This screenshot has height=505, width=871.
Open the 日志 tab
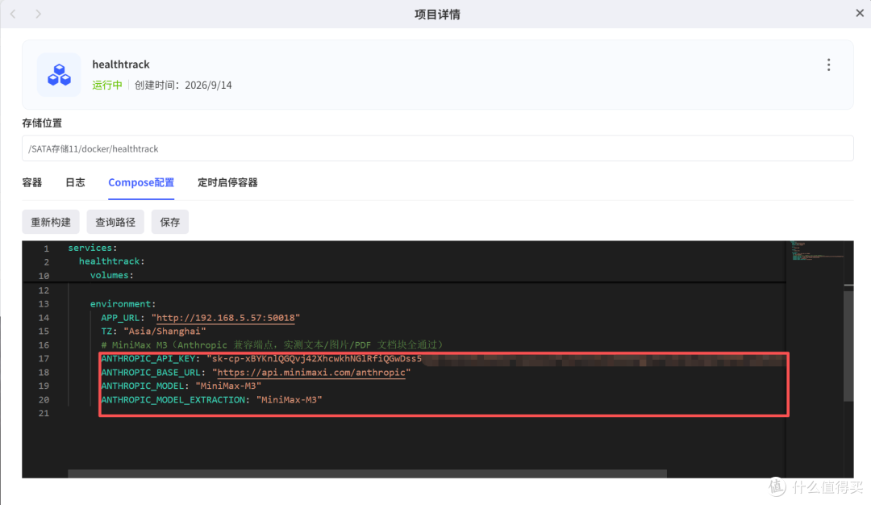click(x=75, y=182)
